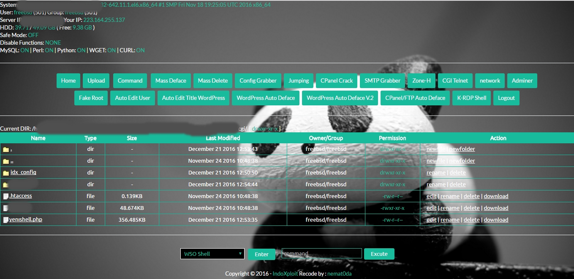Click the Enter button beside dropdown
Image resolution: width=574 pixels, height=279 pixels.
pos(261,254)
